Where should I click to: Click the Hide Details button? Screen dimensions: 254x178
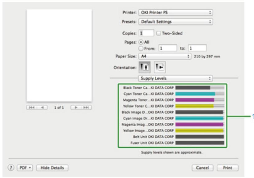[x=52, y=168]
